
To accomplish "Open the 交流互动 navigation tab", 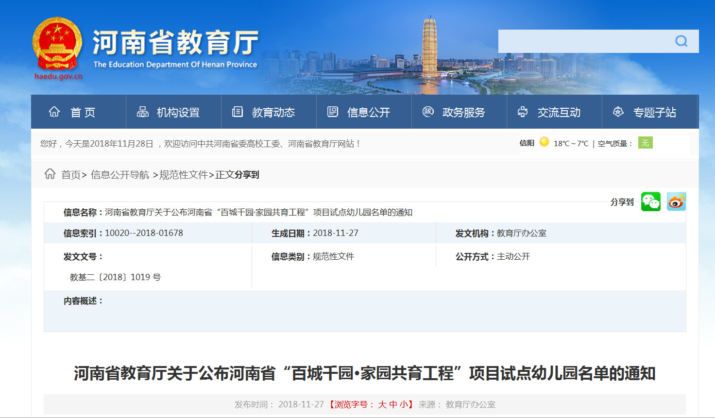I will coord(559,113).
